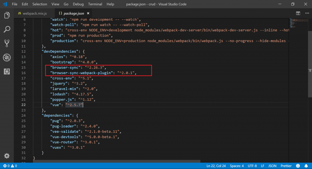This screenshot has width=312, height=169.
Task: Click the "popper.js" key
Action: click(x=62, y=100)
